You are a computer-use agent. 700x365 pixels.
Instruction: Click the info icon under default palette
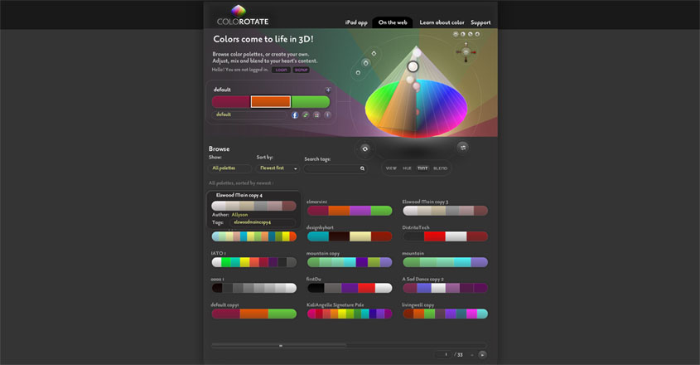327,114
